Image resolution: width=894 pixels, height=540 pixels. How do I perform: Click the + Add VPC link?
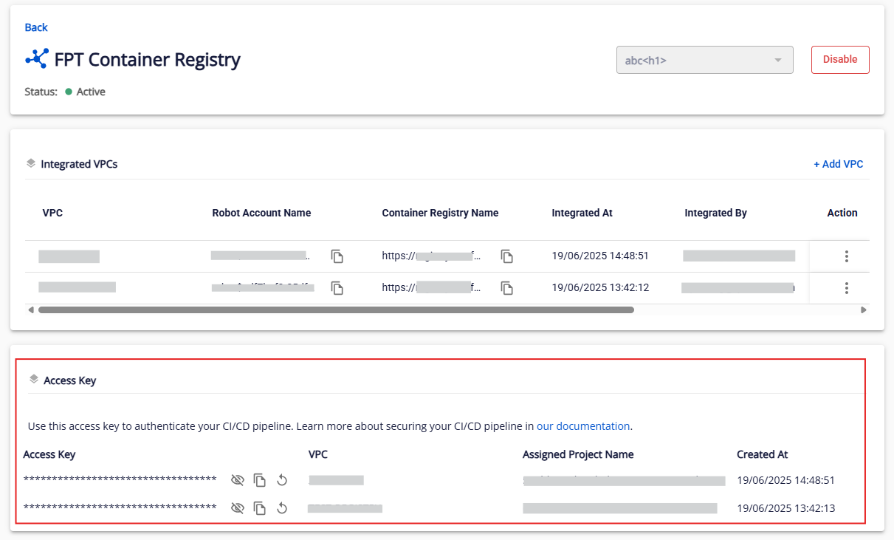pos(838,164)
